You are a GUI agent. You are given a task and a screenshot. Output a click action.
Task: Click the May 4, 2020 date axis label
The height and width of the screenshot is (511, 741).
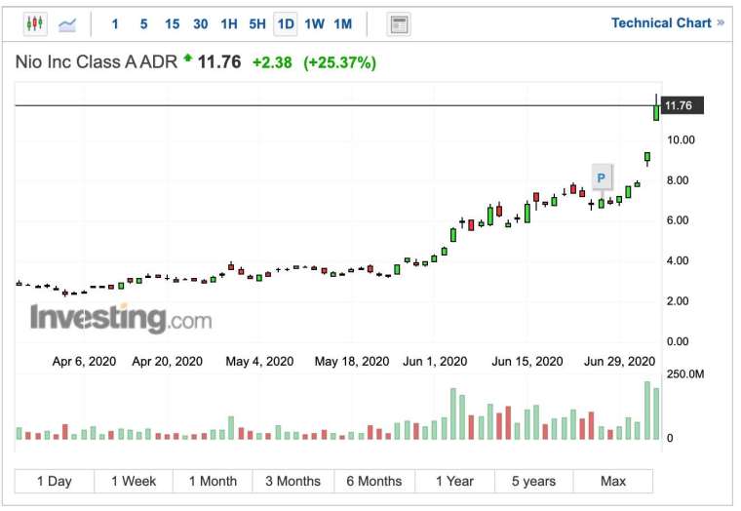(259, 362)
